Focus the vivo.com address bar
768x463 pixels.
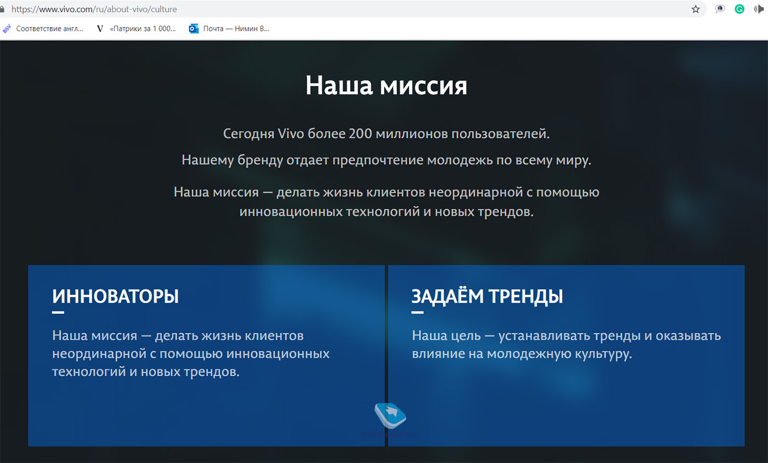(x=329, y=9)
